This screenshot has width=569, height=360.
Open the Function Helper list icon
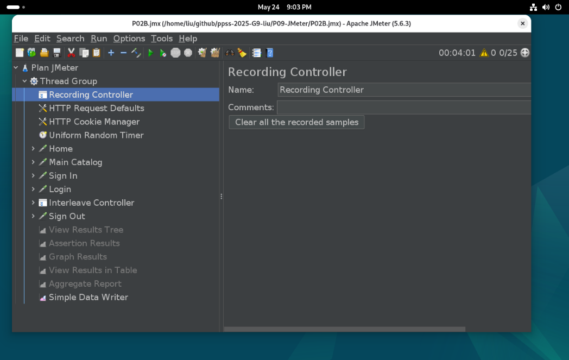(x=257, y=53)
